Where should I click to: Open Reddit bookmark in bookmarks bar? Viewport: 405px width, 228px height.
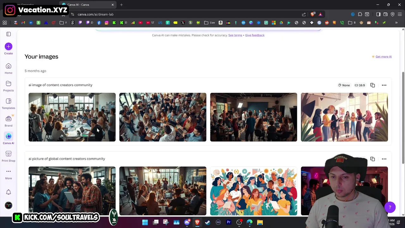coord(327,22)
